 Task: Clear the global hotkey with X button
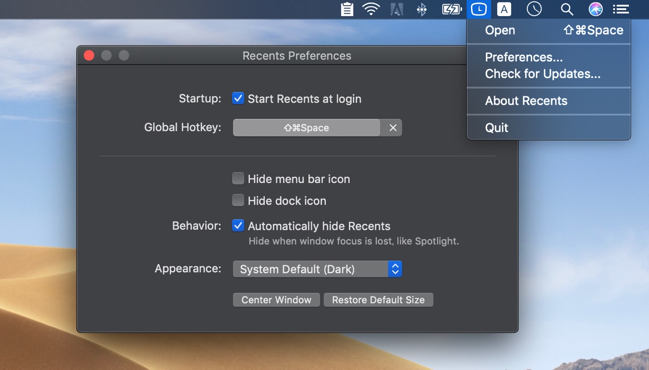[x=393, y=128]
